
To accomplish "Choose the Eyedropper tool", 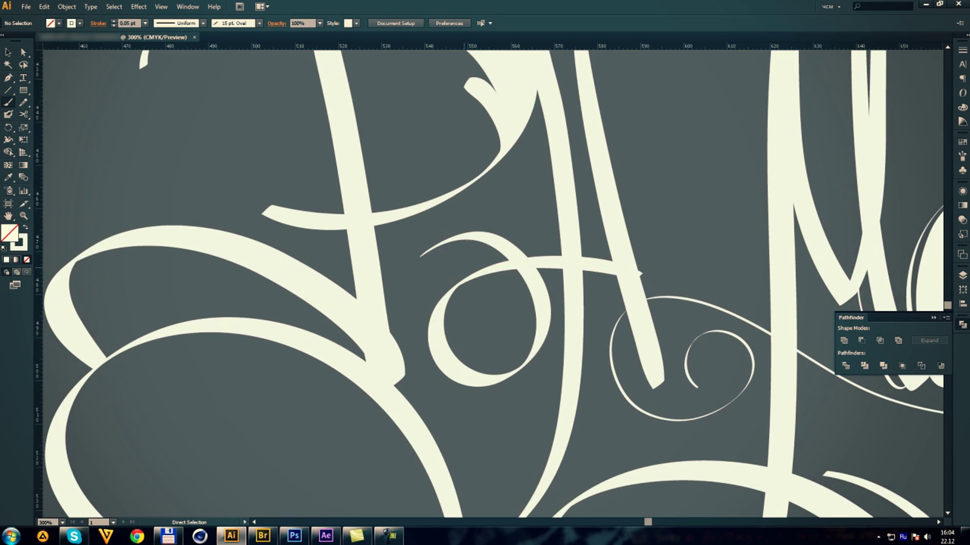I will coord(8,178).
